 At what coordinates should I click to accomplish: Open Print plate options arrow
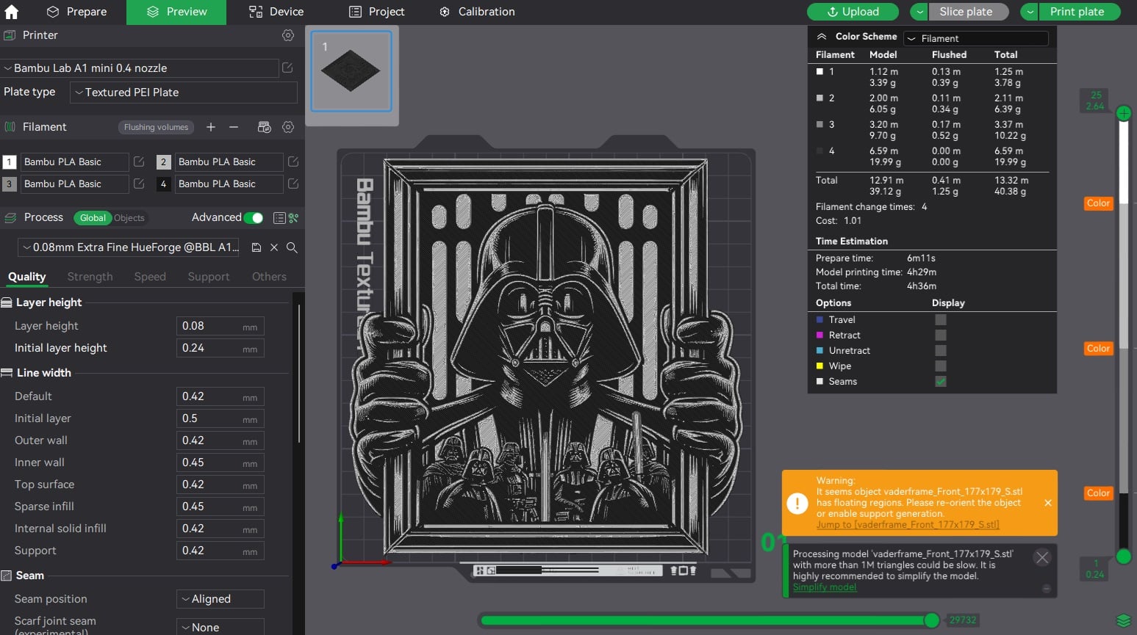pos(1030,12)
